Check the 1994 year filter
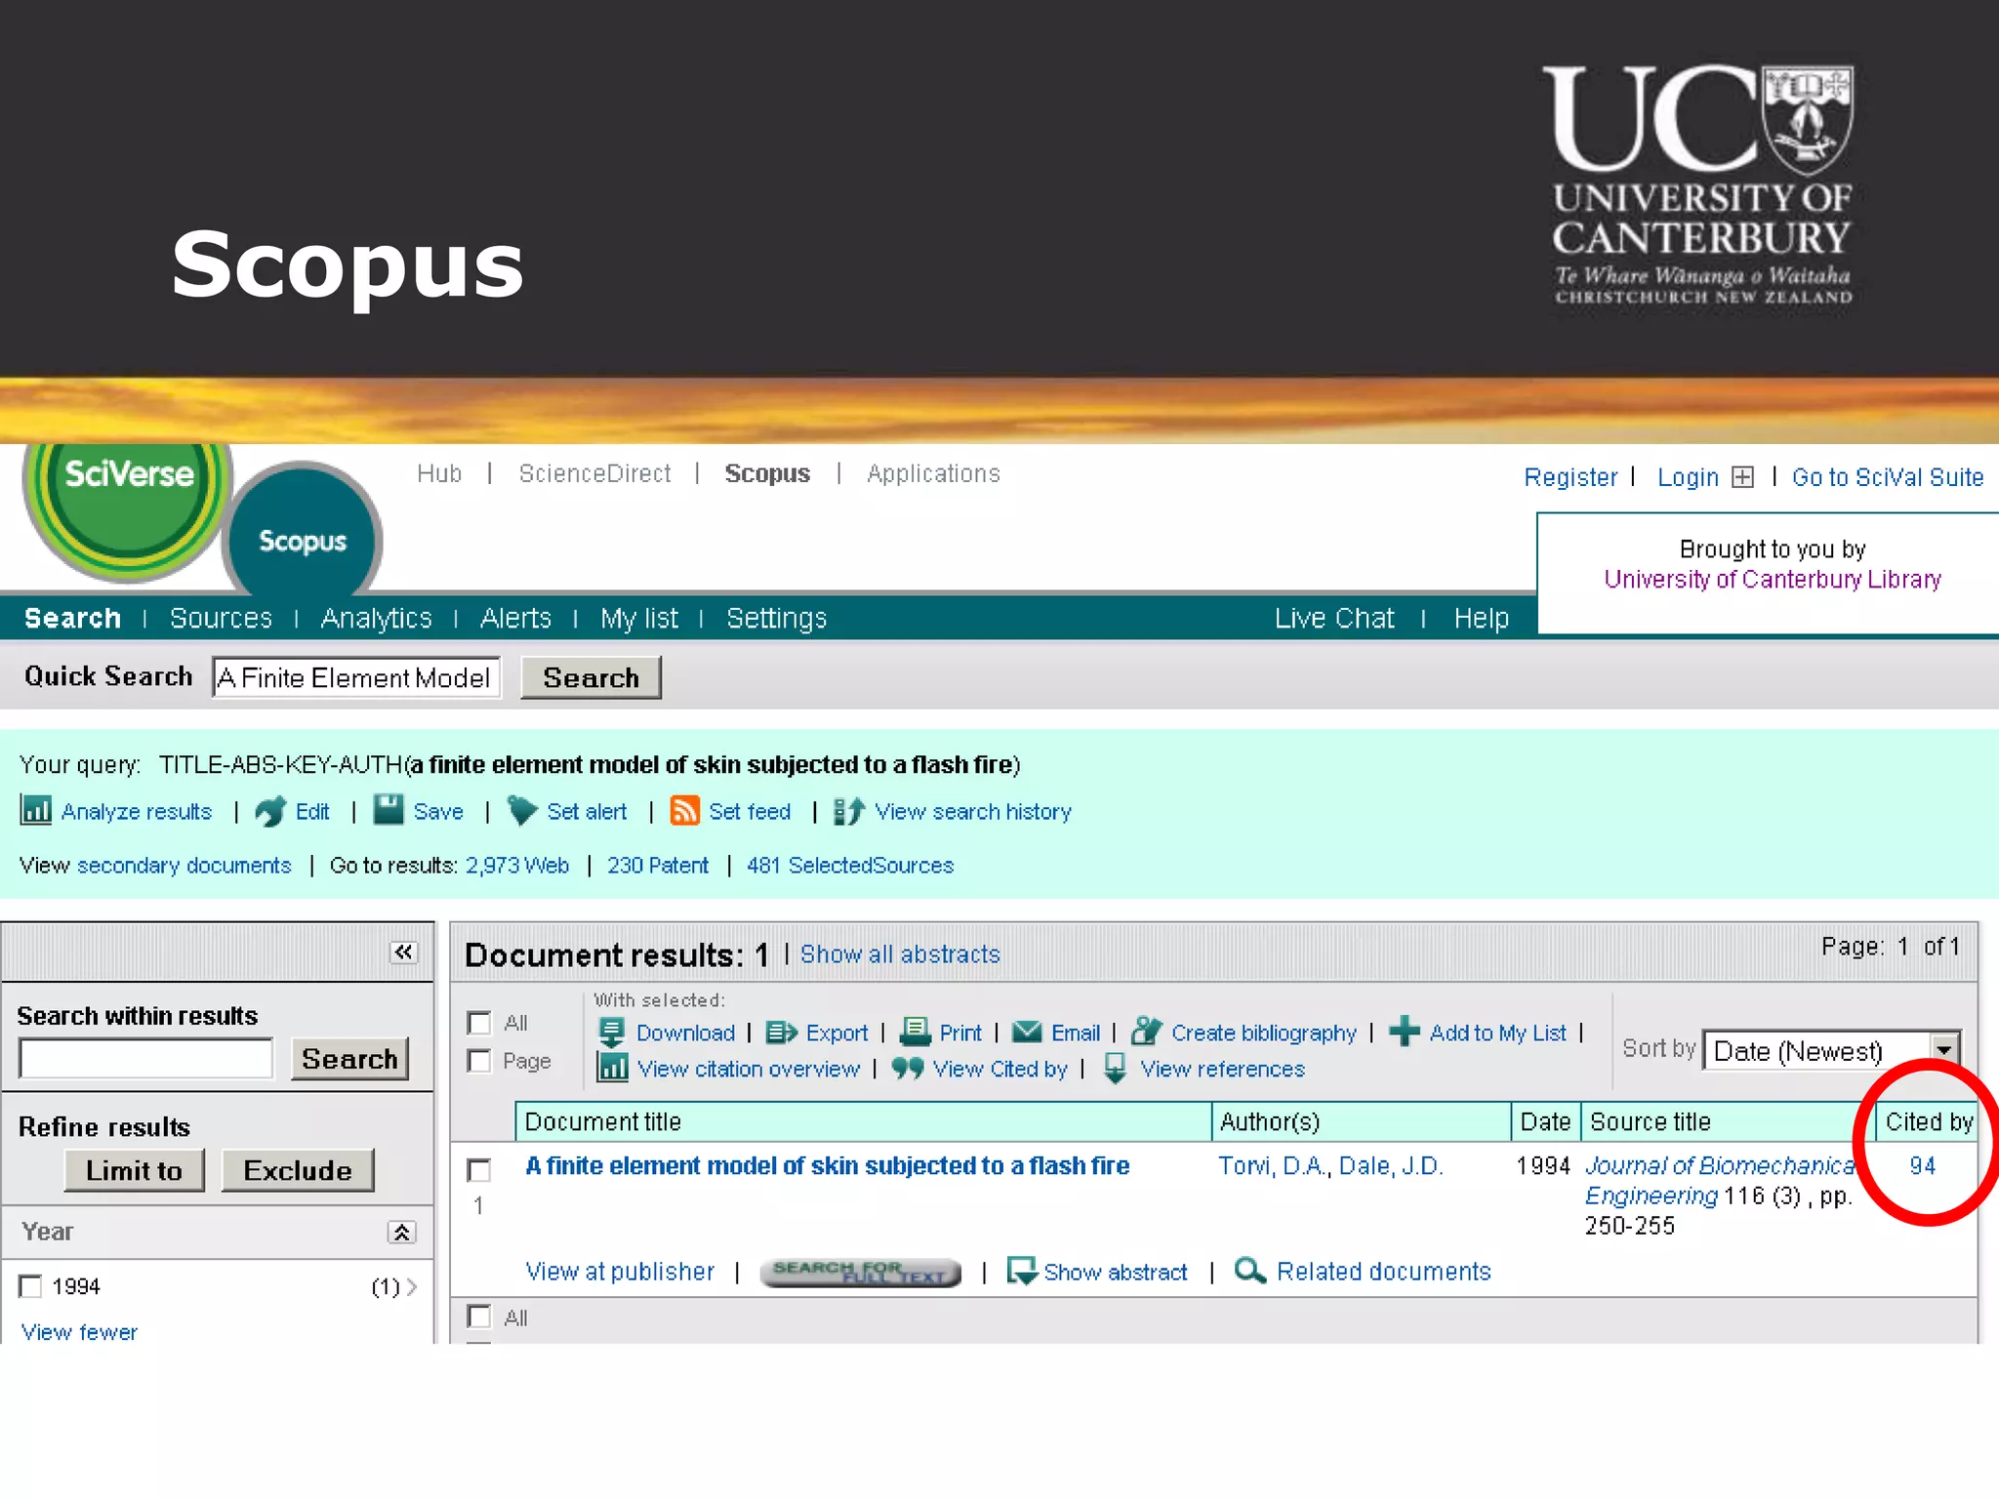 (31, 1286)
